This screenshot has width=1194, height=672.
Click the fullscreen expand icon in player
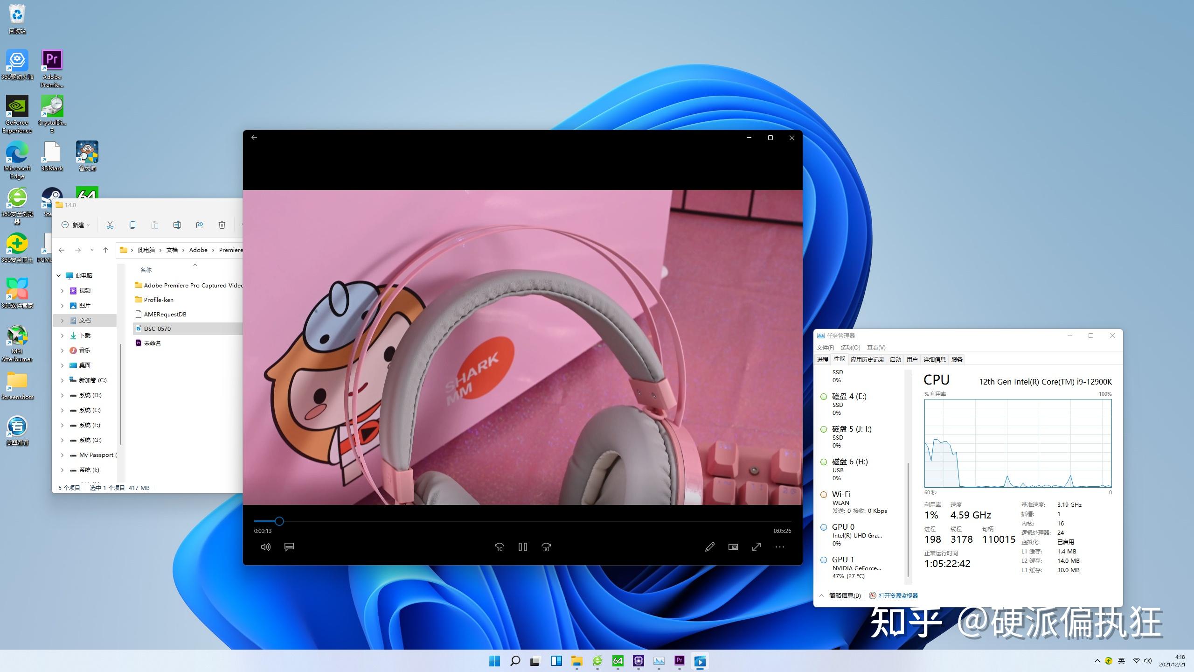[x=756, y=547]
